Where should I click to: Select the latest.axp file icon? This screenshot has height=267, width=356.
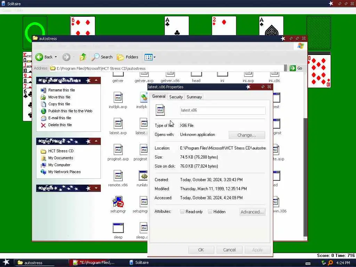pos(118,124)
